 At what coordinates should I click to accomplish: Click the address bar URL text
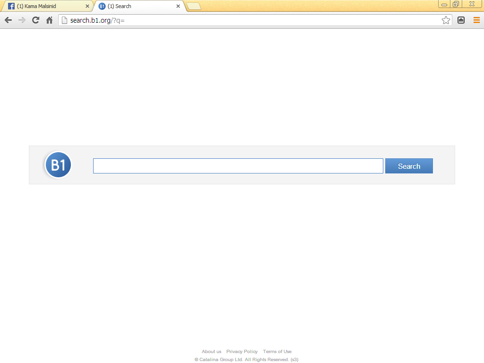(x=97, y=20)
